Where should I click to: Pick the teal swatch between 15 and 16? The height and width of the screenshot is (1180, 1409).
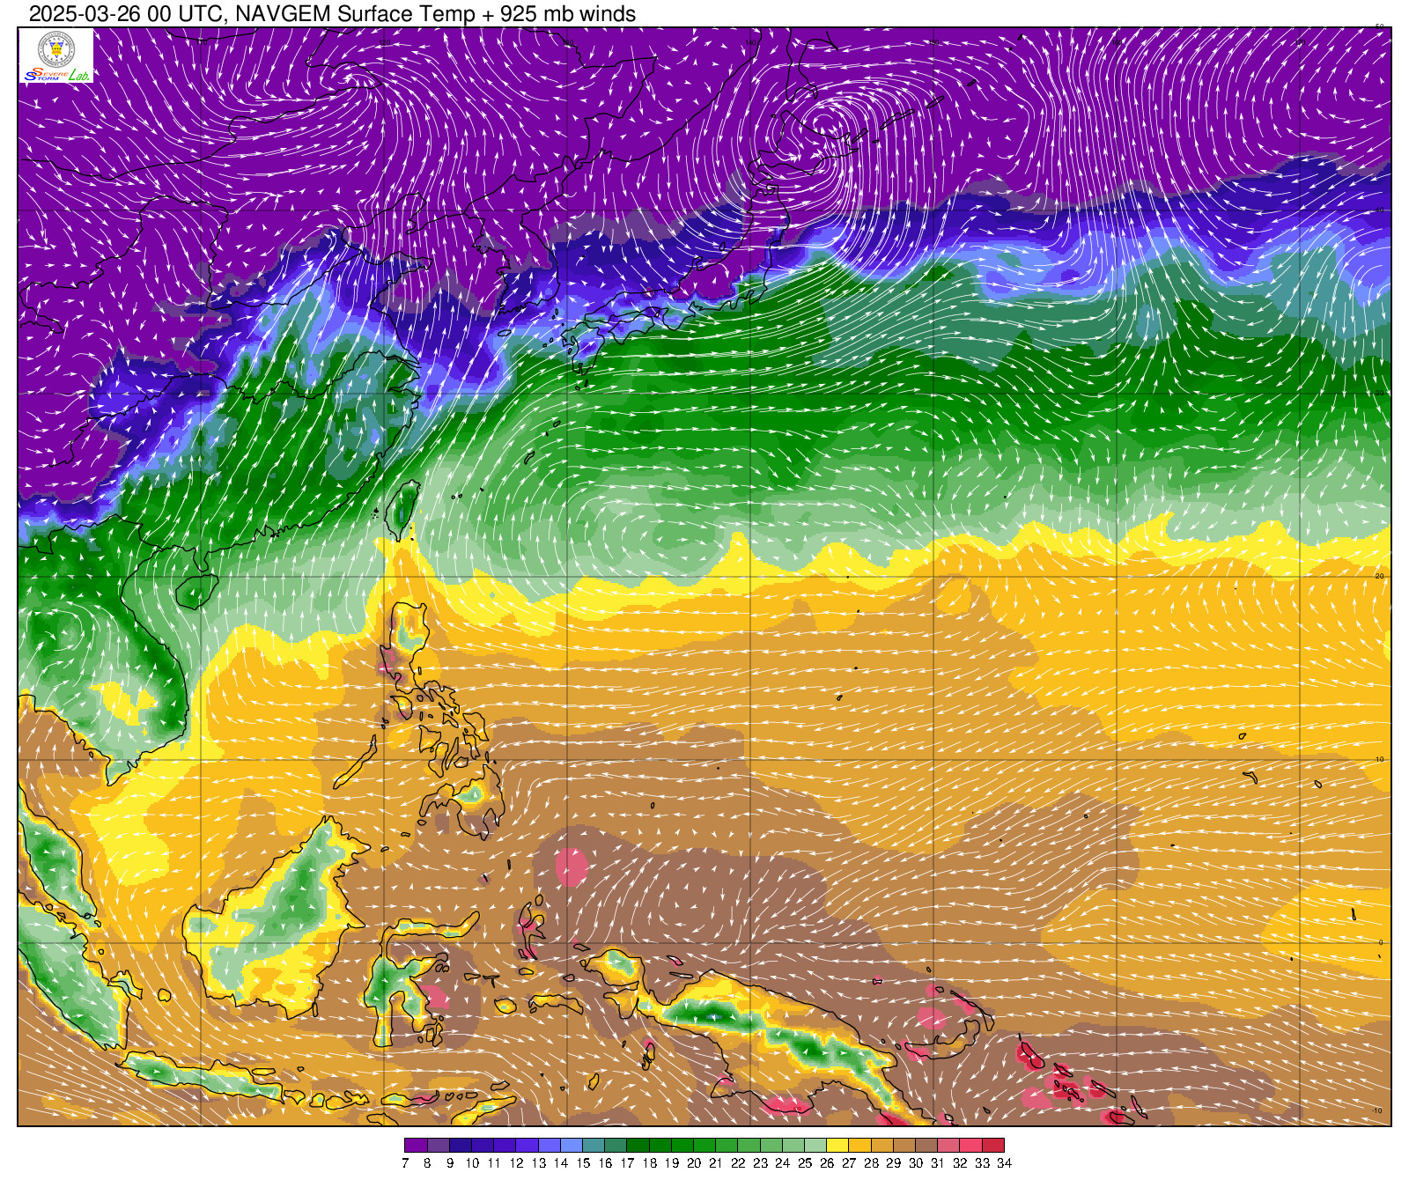pyautogui.click(x=594, y=1145)
